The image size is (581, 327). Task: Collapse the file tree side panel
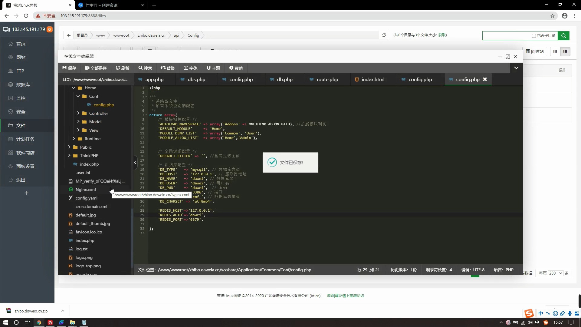[x=135, y=162]
